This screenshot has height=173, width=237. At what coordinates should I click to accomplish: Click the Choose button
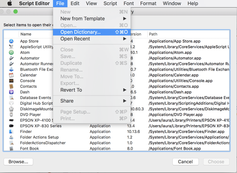coord(216,162)
